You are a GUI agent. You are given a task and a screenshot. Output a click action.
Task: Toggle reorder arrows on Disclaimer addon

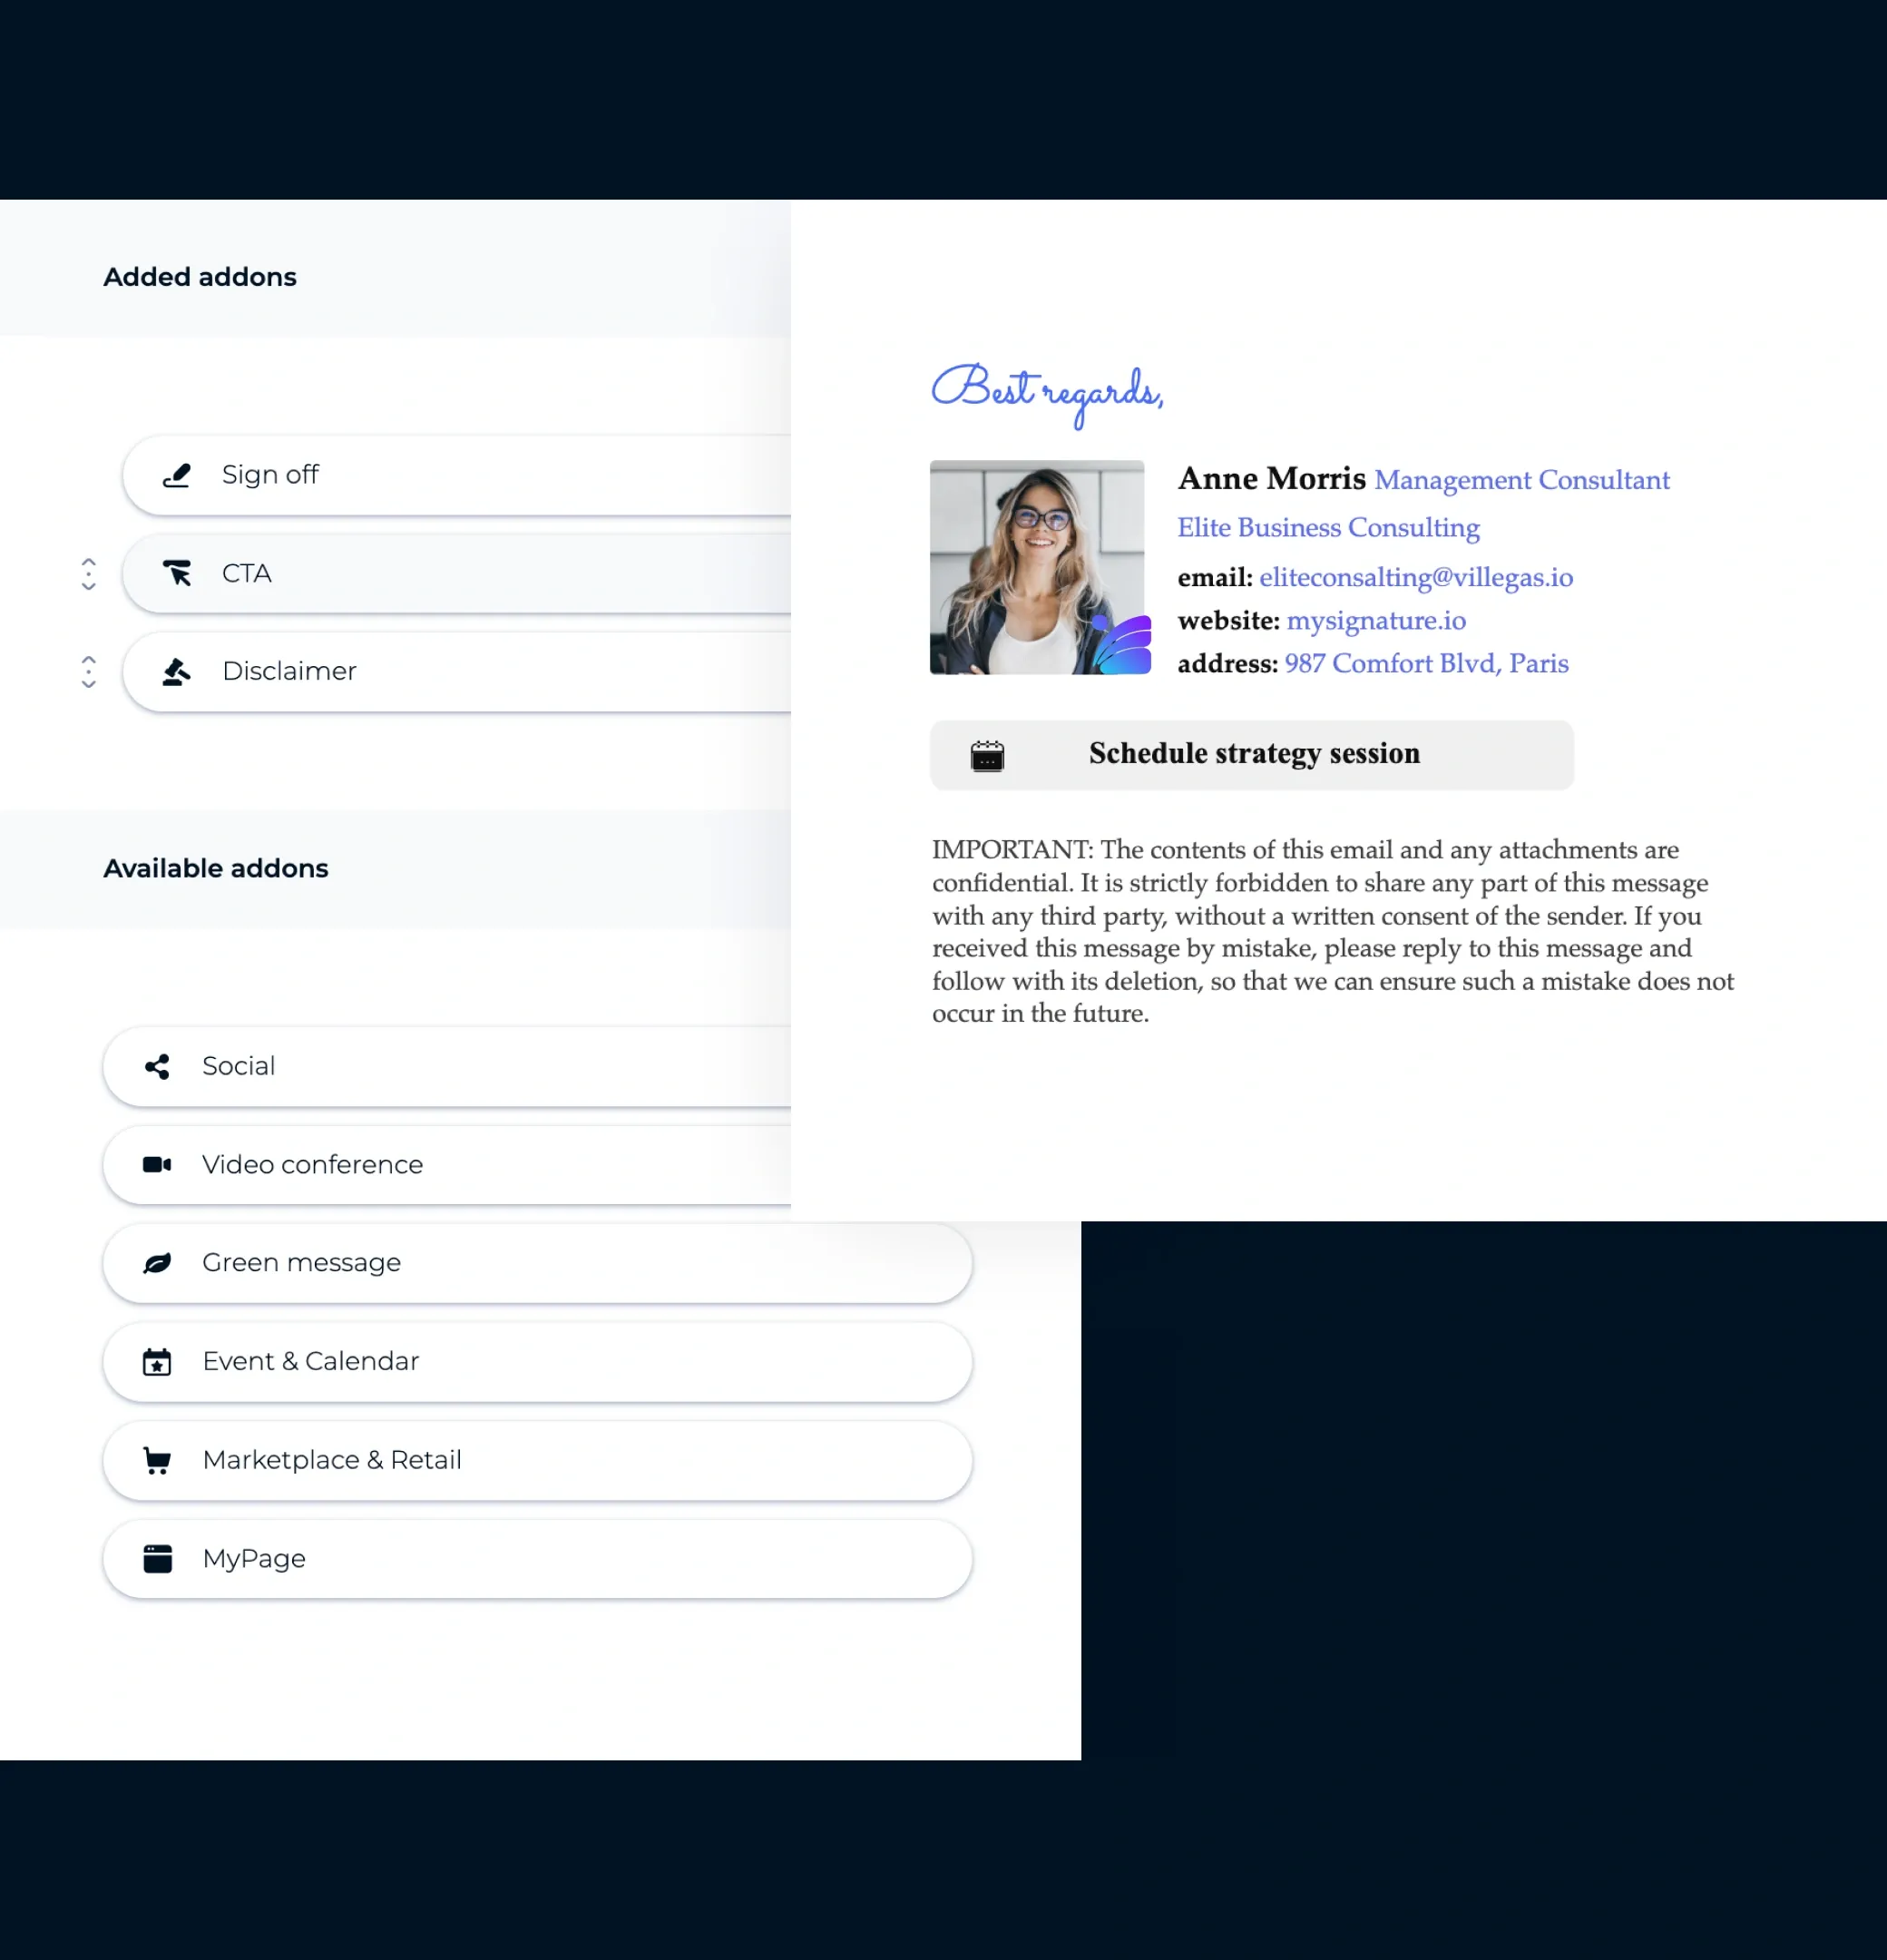tap(89, 672)
